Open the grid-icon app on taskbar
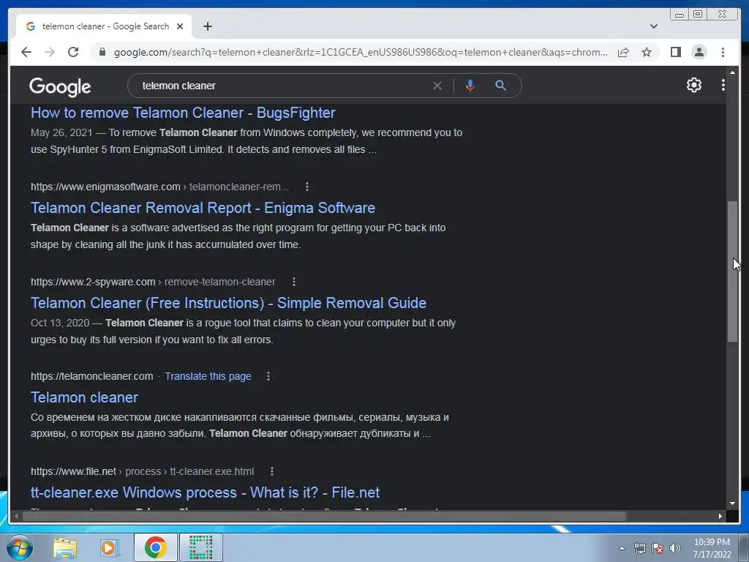The image size is (749, 562). (x=200, y=547)
